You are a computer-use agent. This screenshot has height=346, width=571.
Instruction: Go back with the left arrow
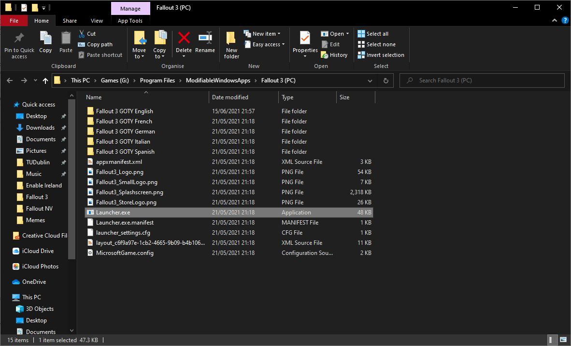click(10, 80)
